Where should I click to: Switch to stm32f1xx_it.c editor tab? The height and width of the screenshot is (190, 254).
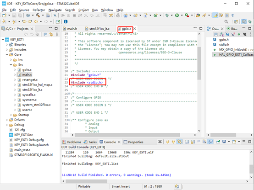tap(97, 29)
